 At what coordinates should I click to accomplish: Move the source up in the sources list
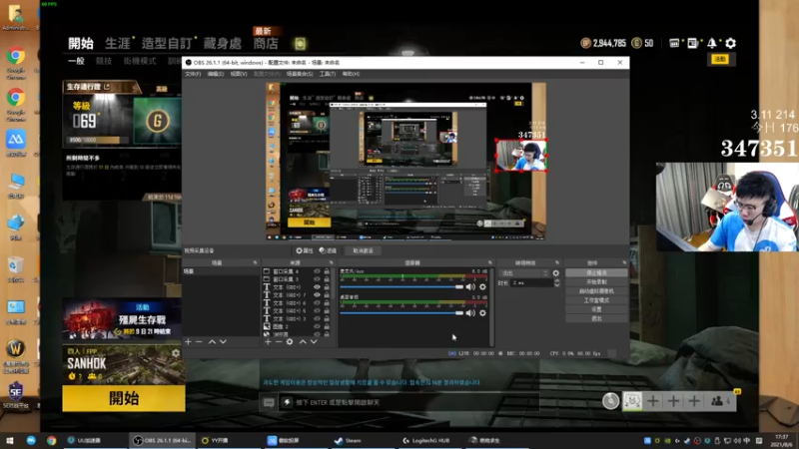303,341
